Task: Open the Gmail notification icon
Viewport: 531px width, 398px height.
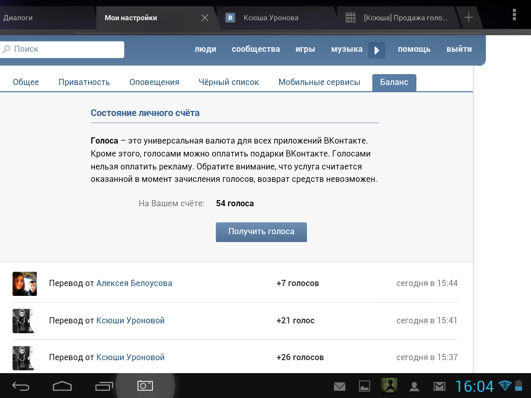Action: [439, 387]
